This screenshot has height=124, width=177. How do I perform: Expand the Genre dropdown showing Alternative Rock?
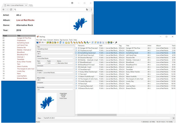click(x=73, y=63)
